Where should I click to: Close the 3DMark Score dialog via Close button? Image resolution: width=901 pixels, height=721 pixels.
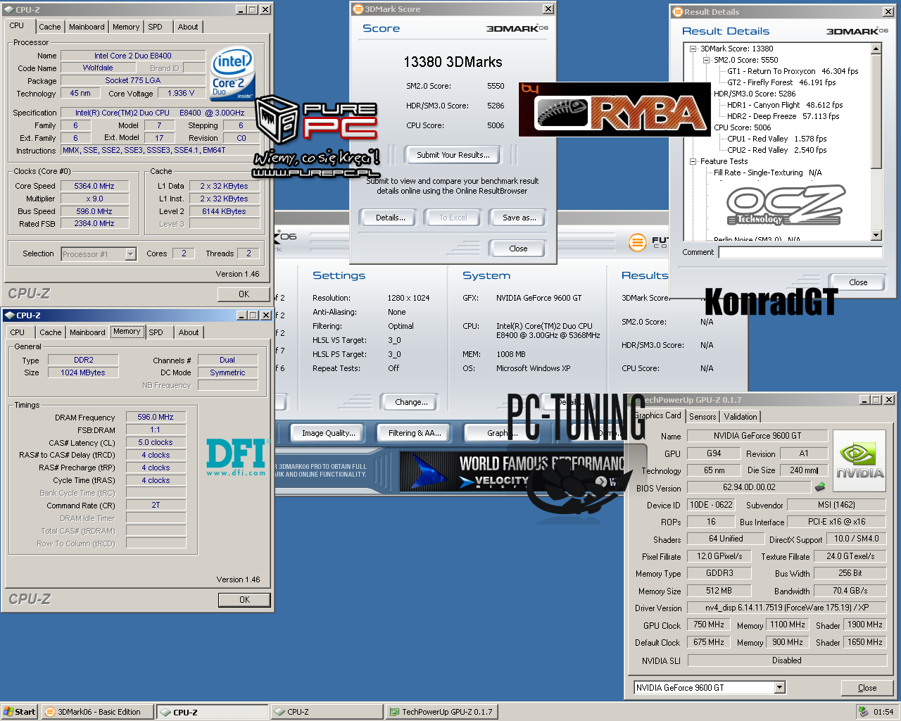(x=518, y=249)
